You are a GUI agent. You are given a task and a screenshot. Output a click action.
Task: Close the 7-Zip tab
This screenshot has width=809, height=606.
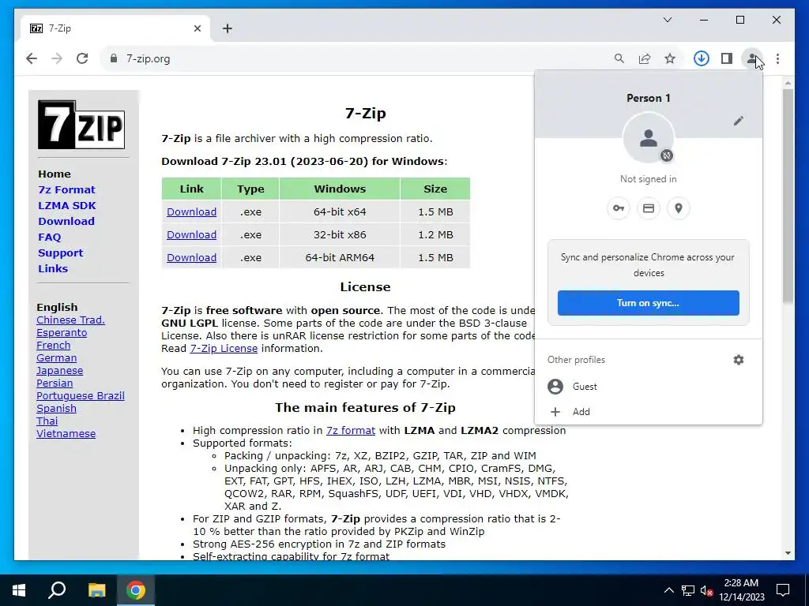[x=197, y=28]
